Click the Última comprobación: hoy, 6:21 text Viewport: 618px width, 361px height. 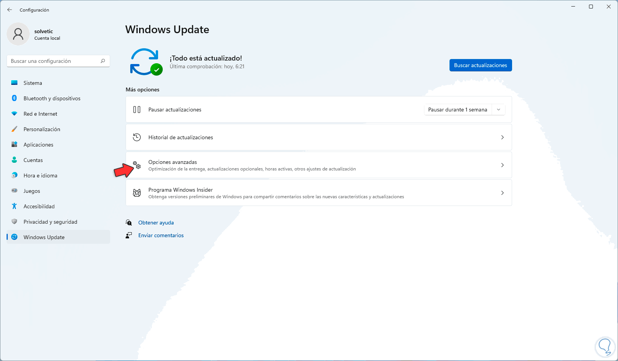pyautogui.click(x=207, y=67)
